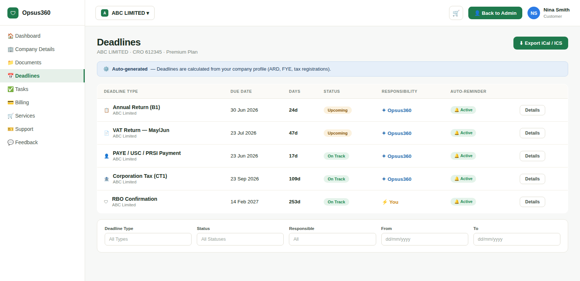Viewport: 580px width, 281px height.
Task: Open Details for VAT Return — May/Jun
Action: click(532, 133)
